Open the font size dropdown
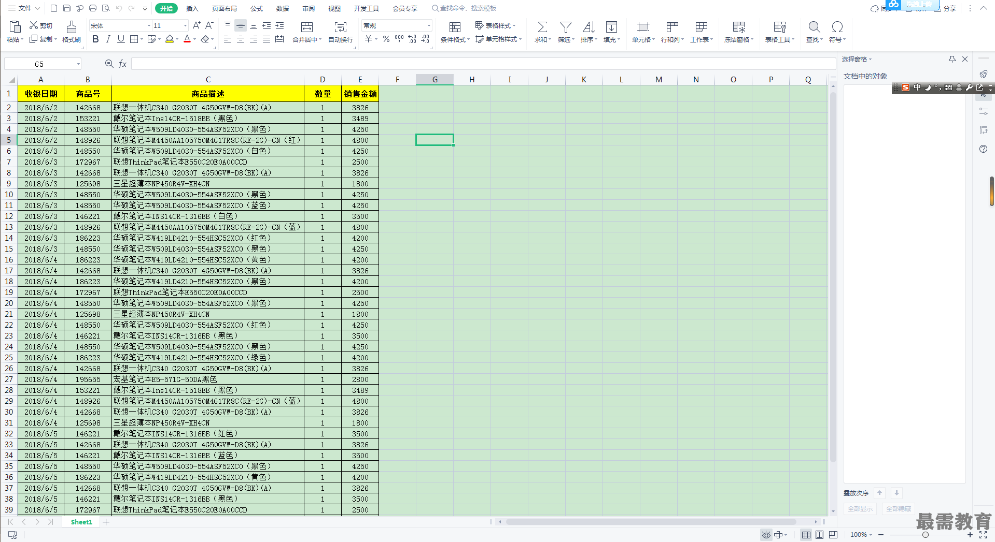The image size is (995, 542). (185, 25)
